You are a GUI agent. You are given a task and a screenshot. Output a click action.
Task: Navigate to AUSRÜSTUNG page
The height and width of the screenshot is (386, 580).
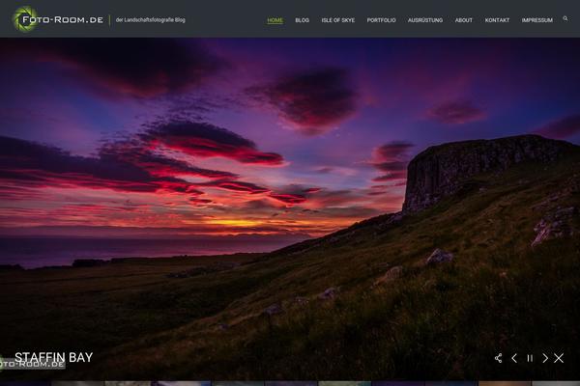click(x=425, y=20)
